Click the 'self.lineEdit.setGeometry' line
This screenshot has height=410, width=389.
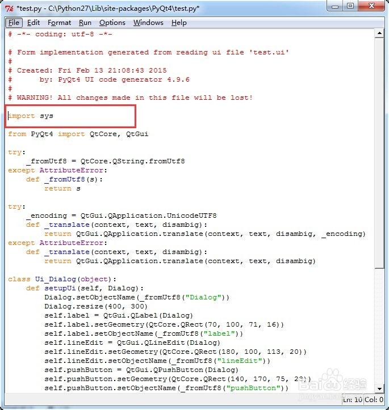point(175,352)
